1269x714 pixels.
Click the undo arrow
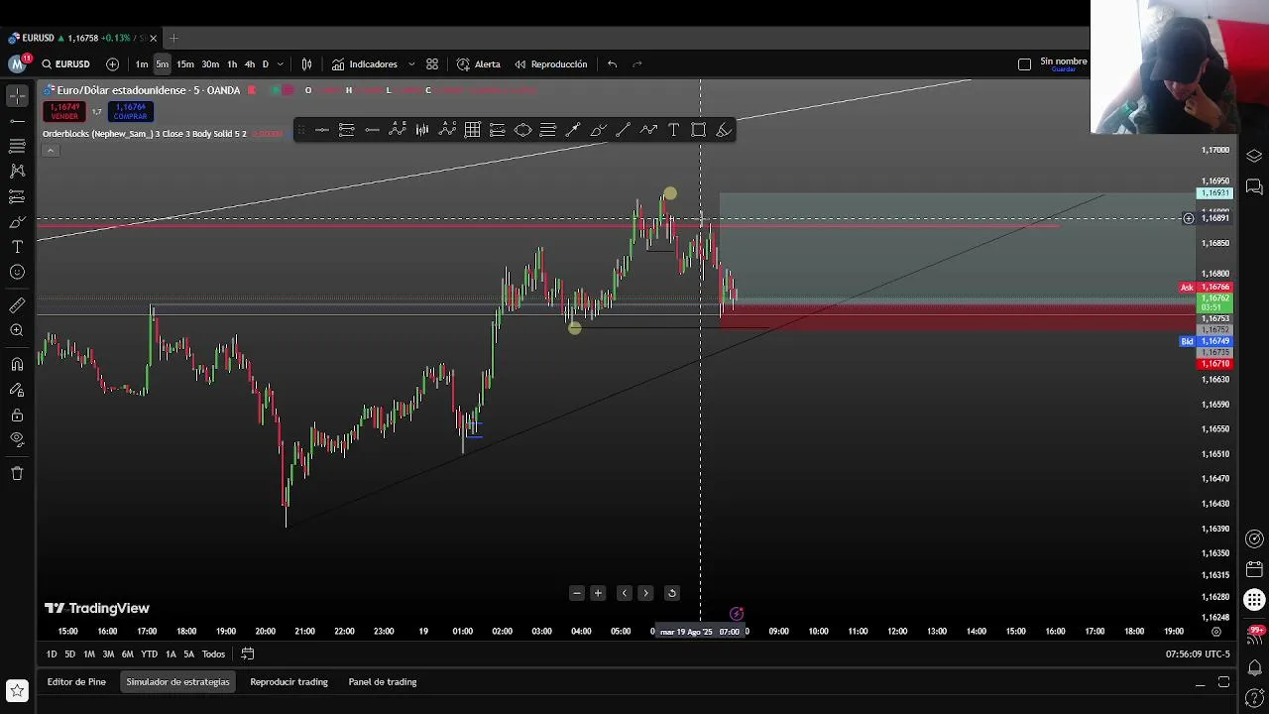point(612,64)
